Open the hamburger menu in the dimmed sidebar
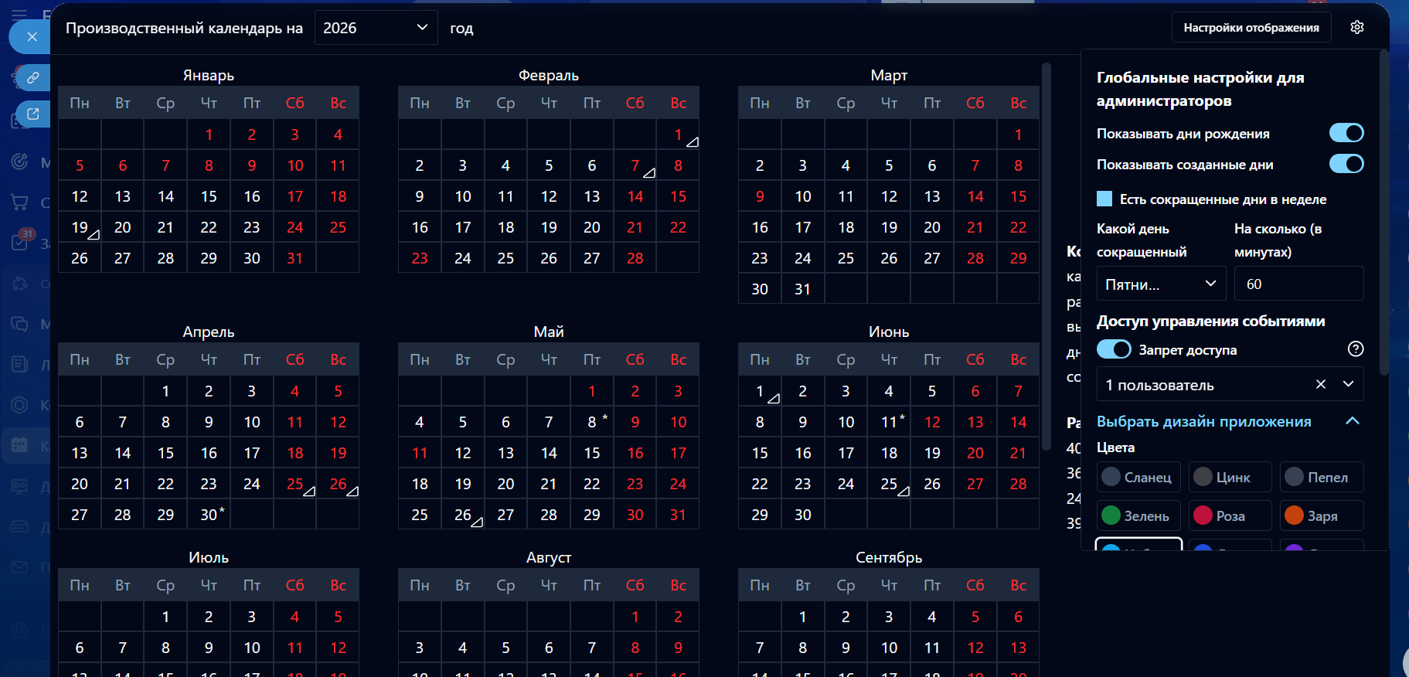 (19, 14)
